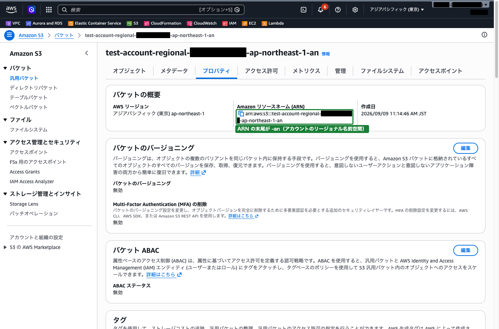
Task: Switch to the 管理 tab
Action: coord(340,71)
